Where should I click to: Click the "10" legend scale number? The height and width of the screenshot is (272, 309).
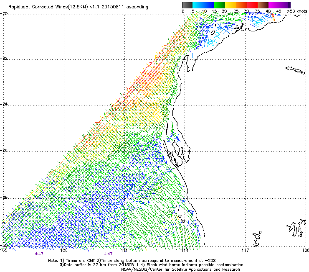[204, 11]
